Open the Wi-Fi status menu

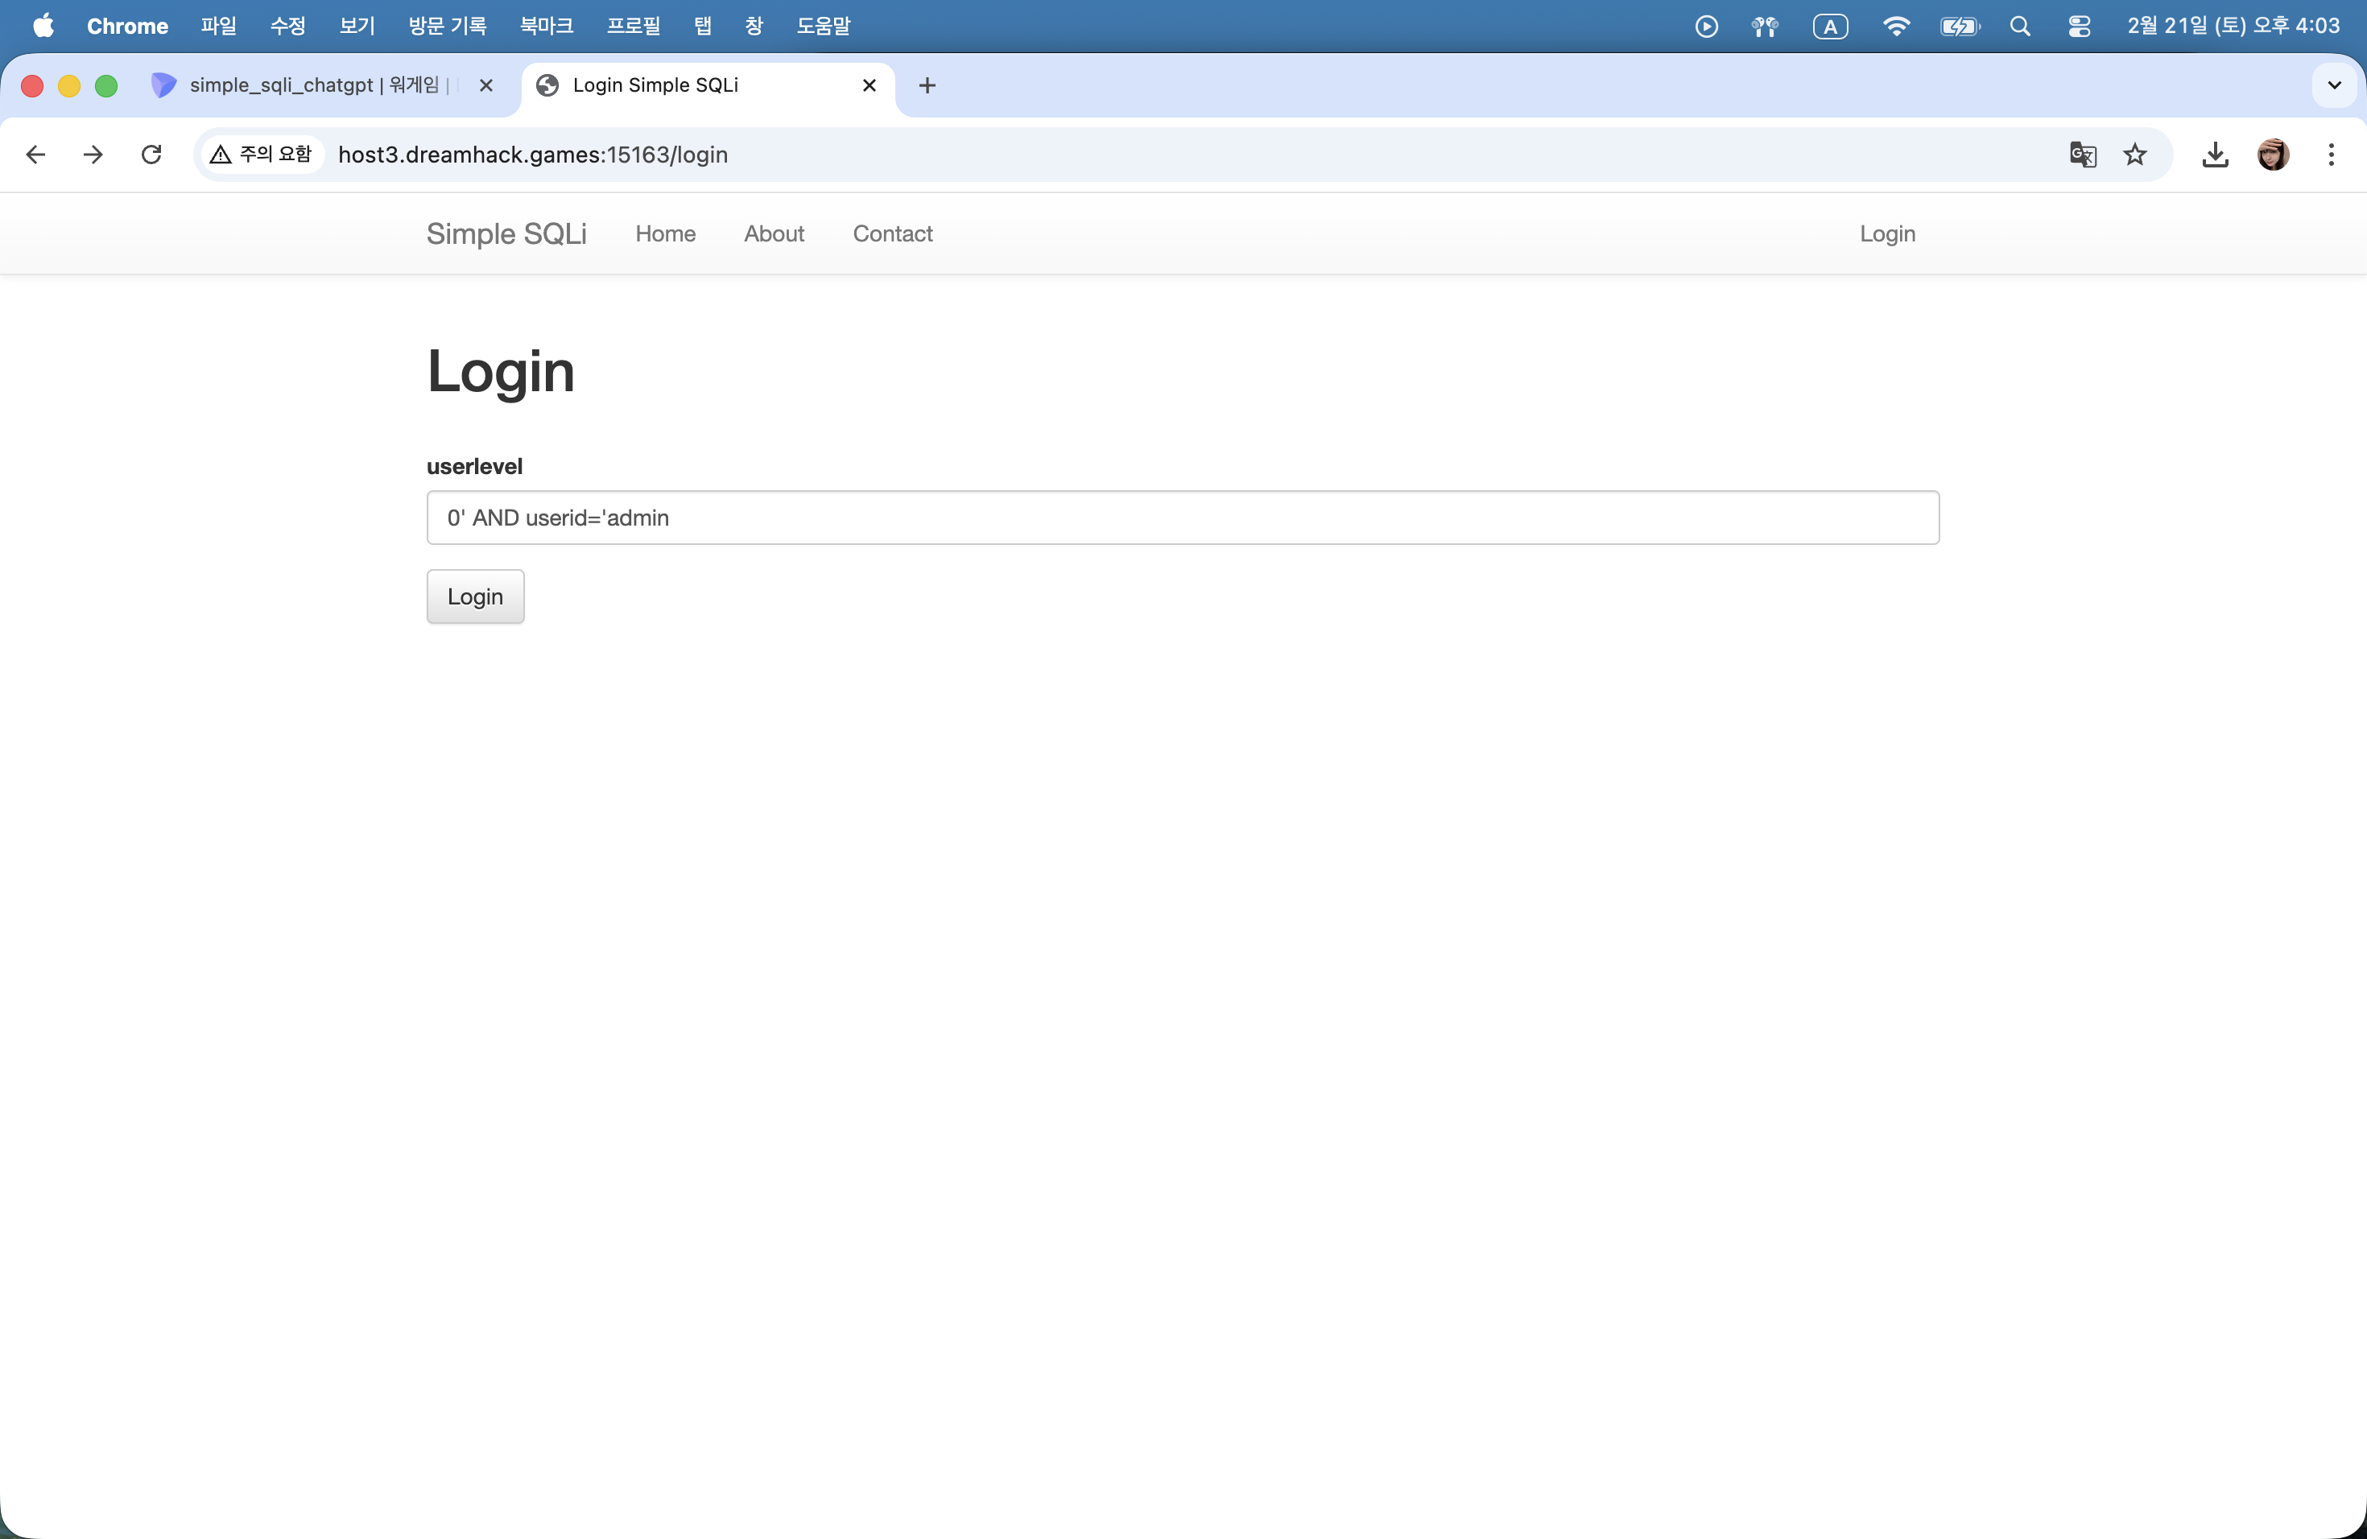pyautogui.click(x=1895, y=27)
